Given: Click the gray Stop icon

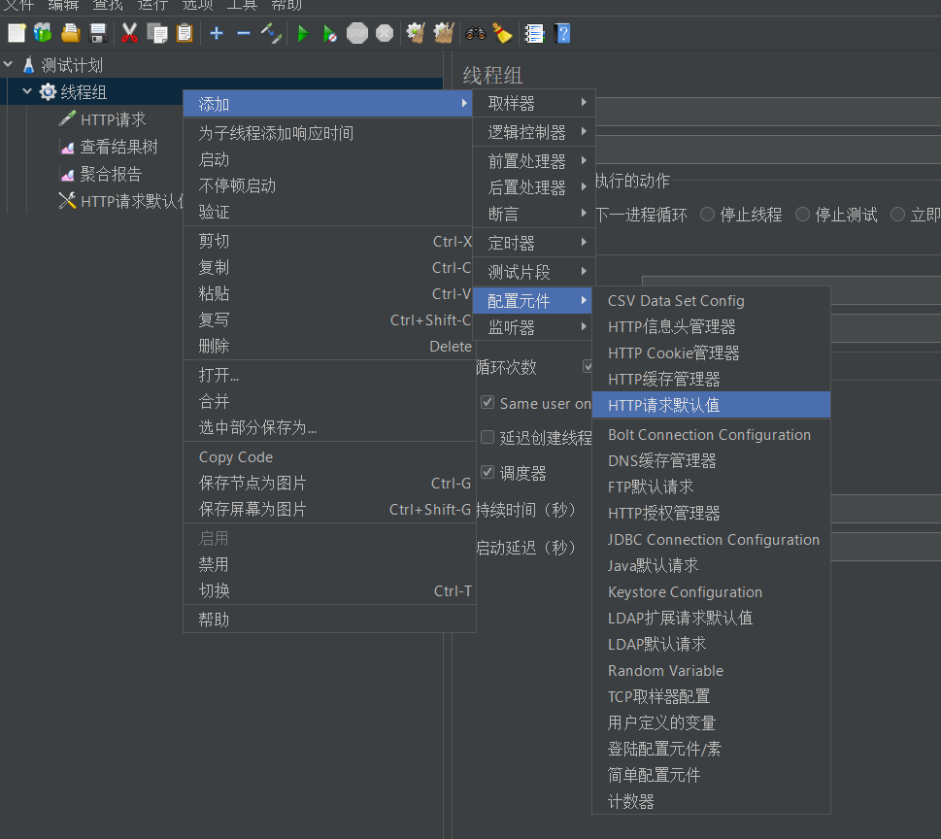Looking at the screenshot, I should pyautogui.click(x=357, y=33).
